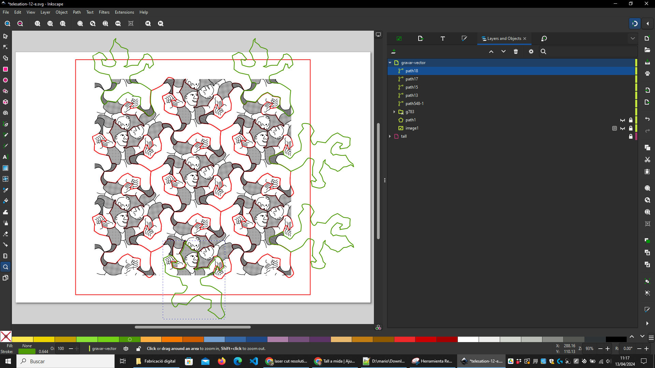Open the Object menu
The width and height of the screenshot is (655, 368).
click(x=61, y=12)
